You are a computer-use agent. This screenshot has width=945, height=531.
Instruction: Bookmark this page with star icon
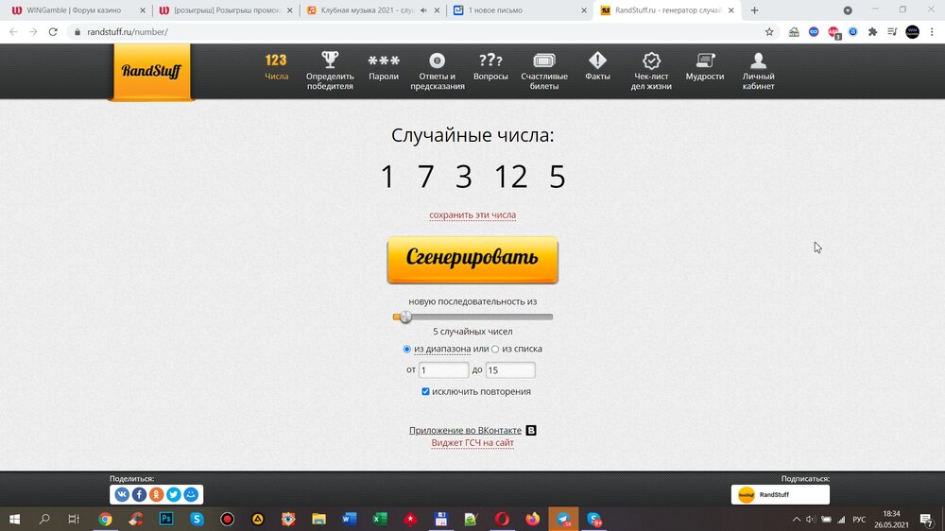[769, 31]
